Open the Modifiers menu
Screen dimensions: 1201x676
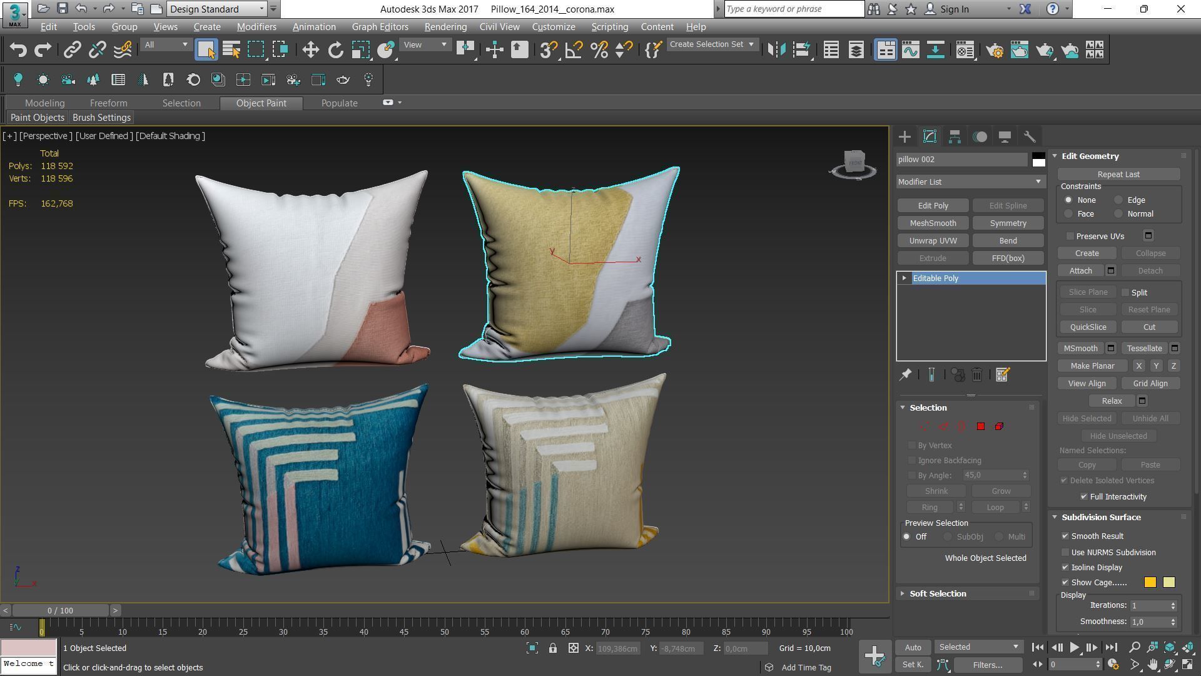click(x=256, y=27)
